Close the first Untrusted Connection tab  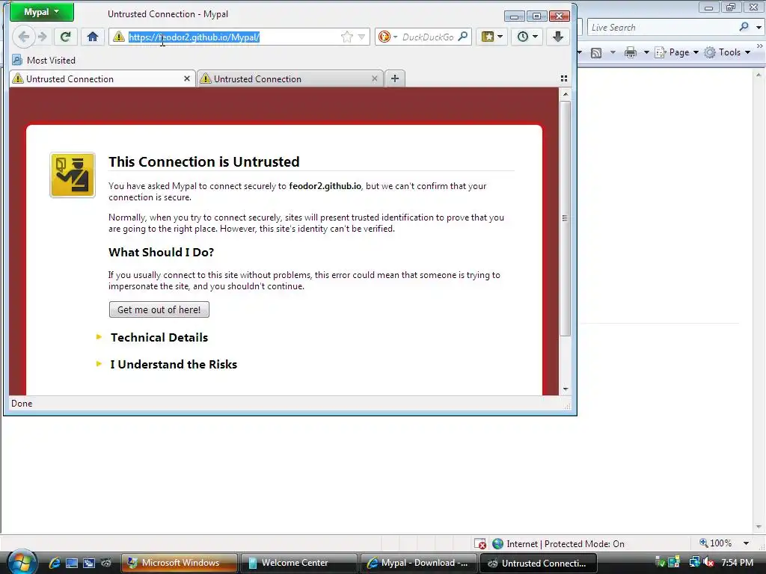(186, 78)
